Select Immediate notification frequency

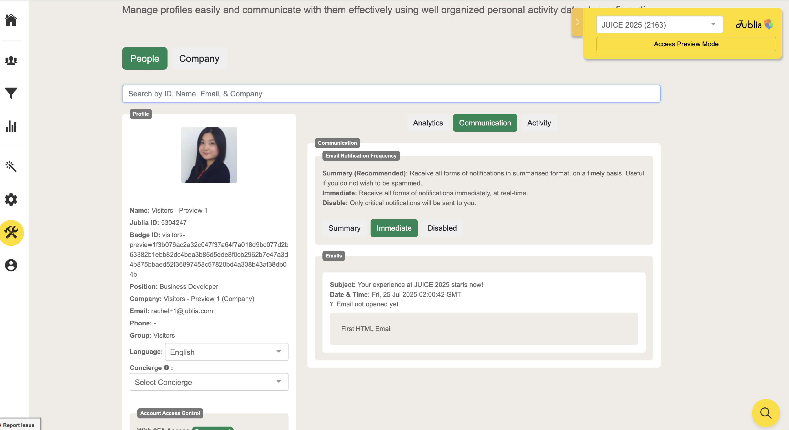pyautogui.click(x=394, y=228)
